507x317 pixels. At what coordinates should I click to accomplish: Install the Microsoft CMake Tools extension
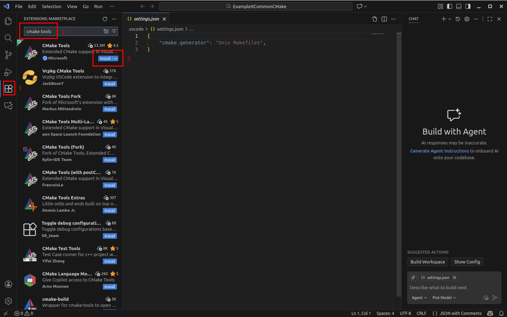[105, 58]
